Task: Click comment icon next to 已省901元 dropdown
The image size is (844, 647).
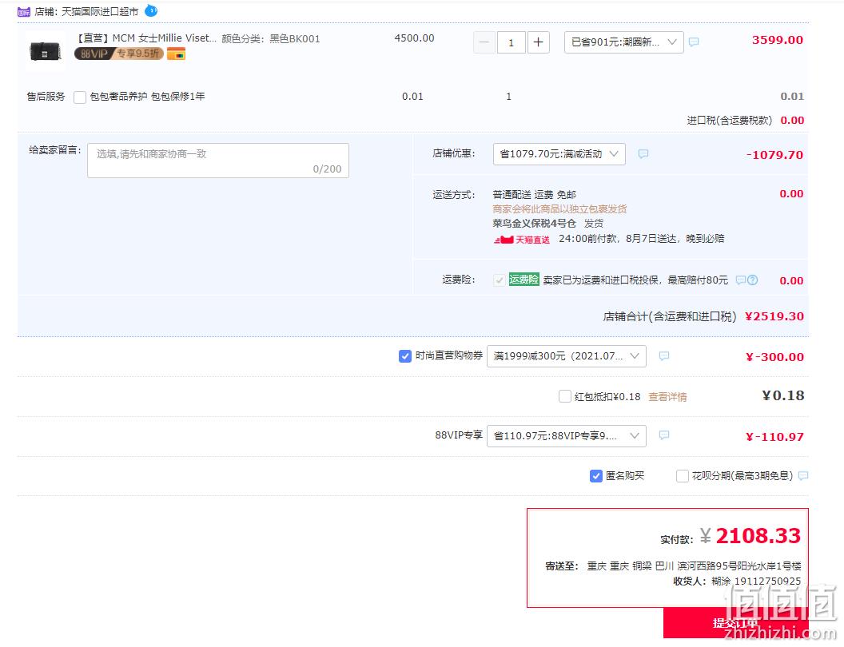Action: pyautogui.click(x=694, y=42)
